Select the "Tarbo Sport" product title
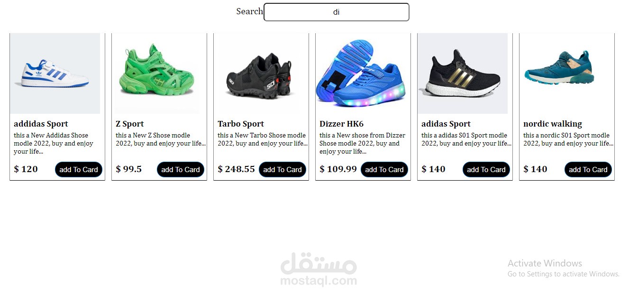The image size is (638, 293). (241, 124)
